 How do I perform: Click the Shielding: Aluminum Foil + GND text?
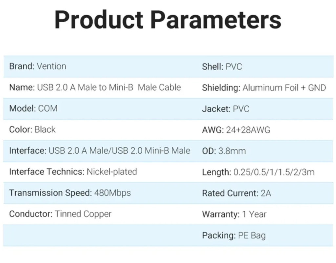pyautogui.click(x=264, y=88)
